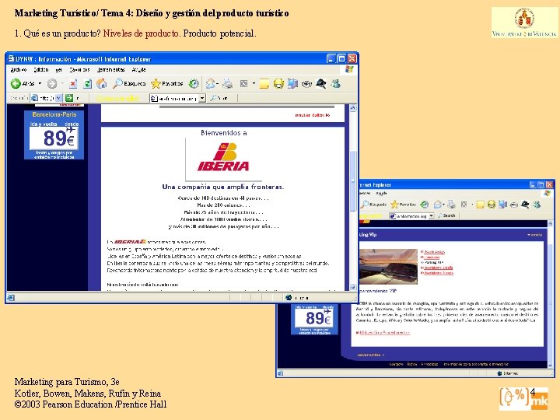Image resolution: width=560 pixels, height=420 pixels.
Task: Click the printer icon in rear Explorer window
Action: click(451, 205)
